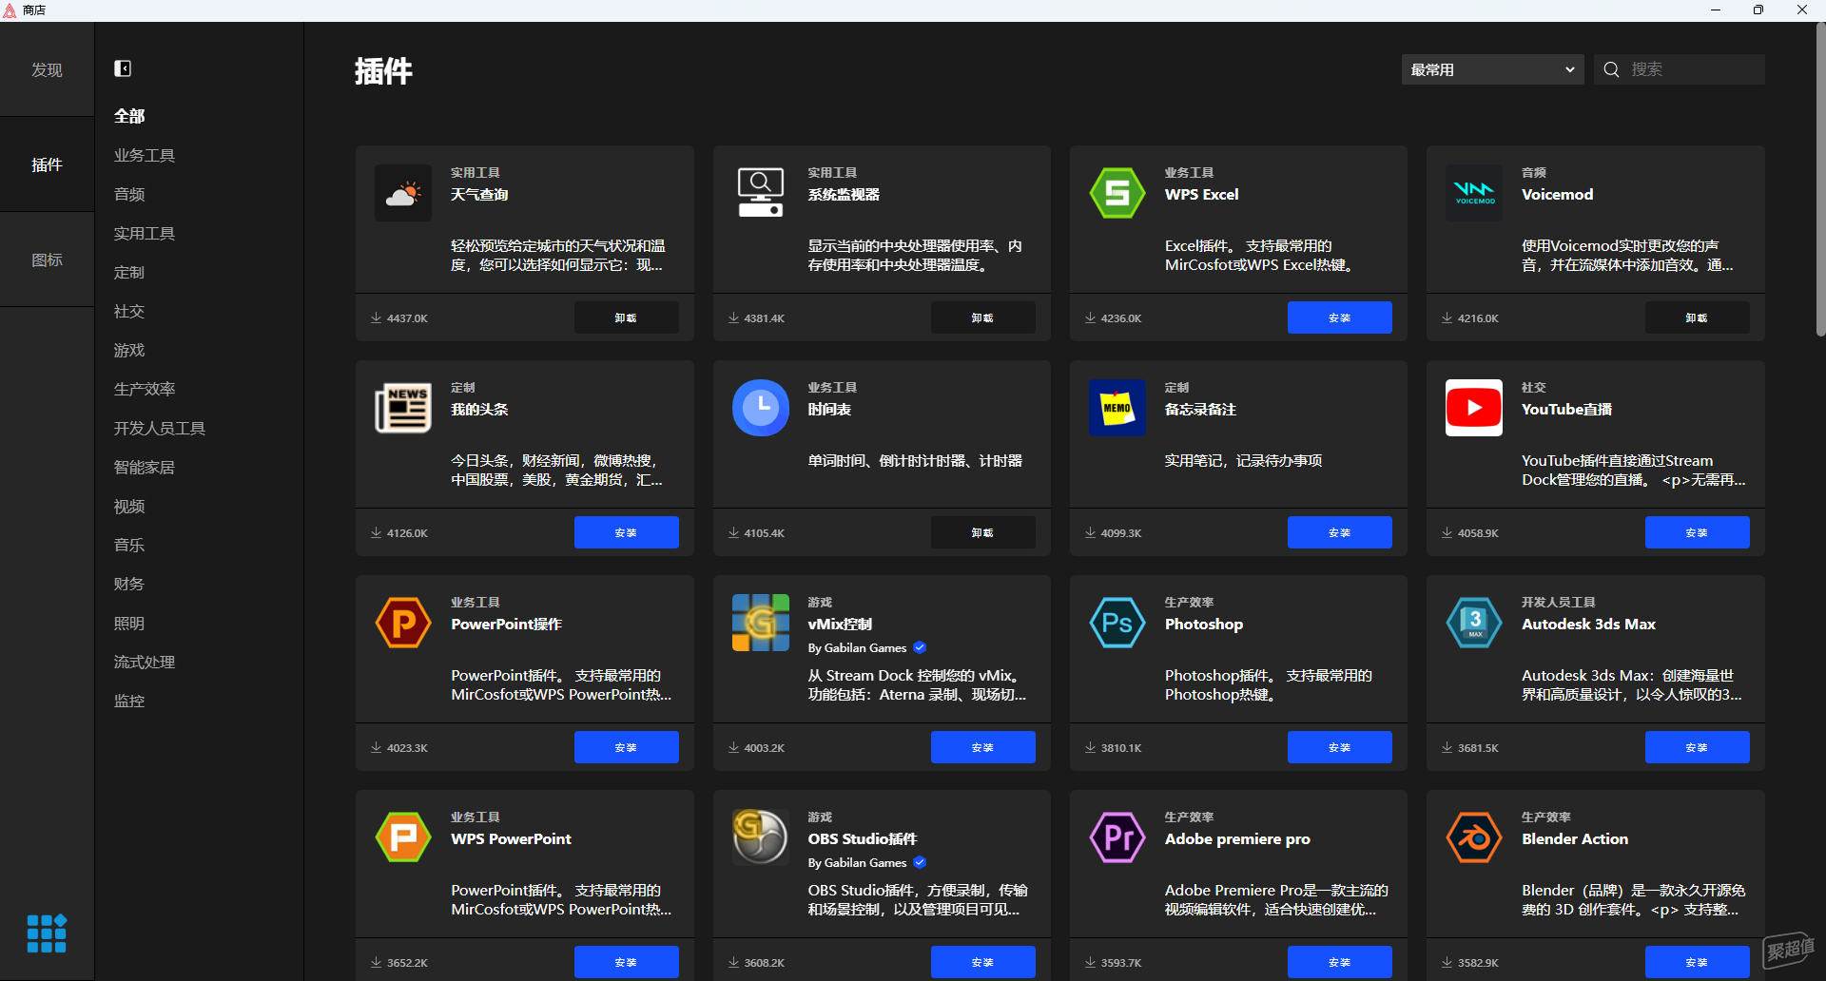Select the 音乐 category
This screenshot has height=981, width=1826.
coord(129,545)
